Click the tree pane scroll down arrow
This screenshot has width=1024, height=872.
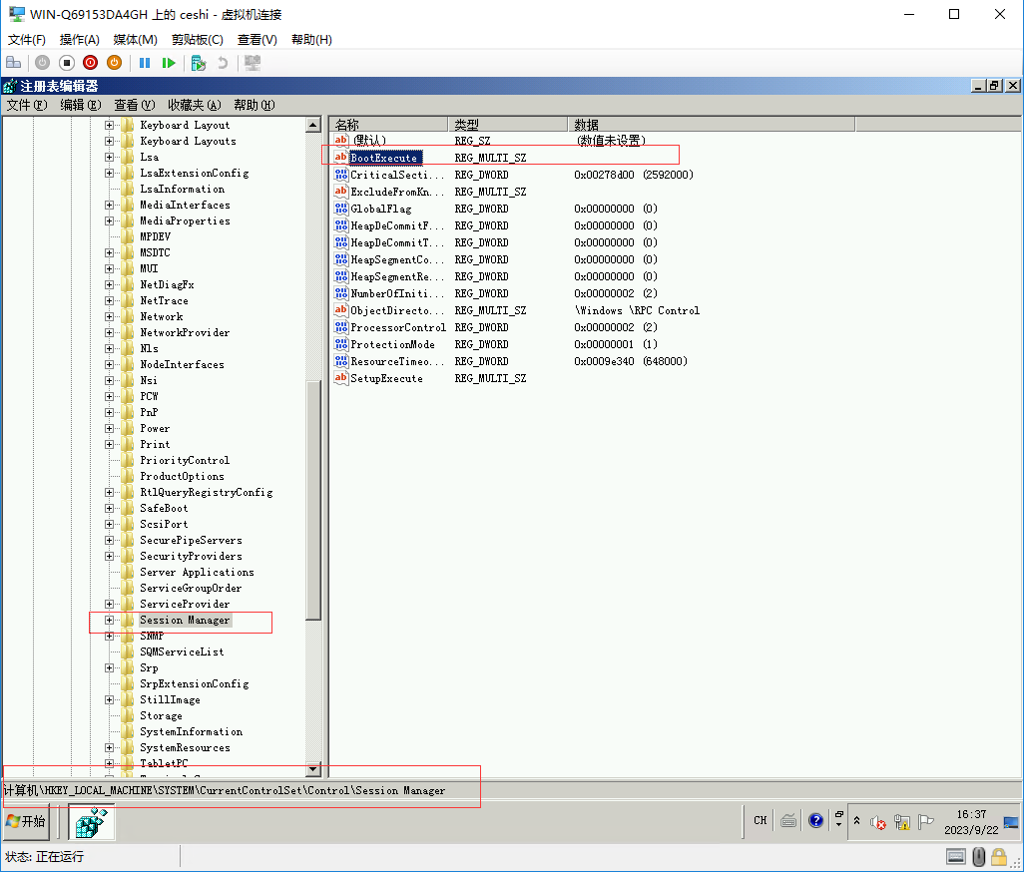pyautogui.click(x=313, y=769)
